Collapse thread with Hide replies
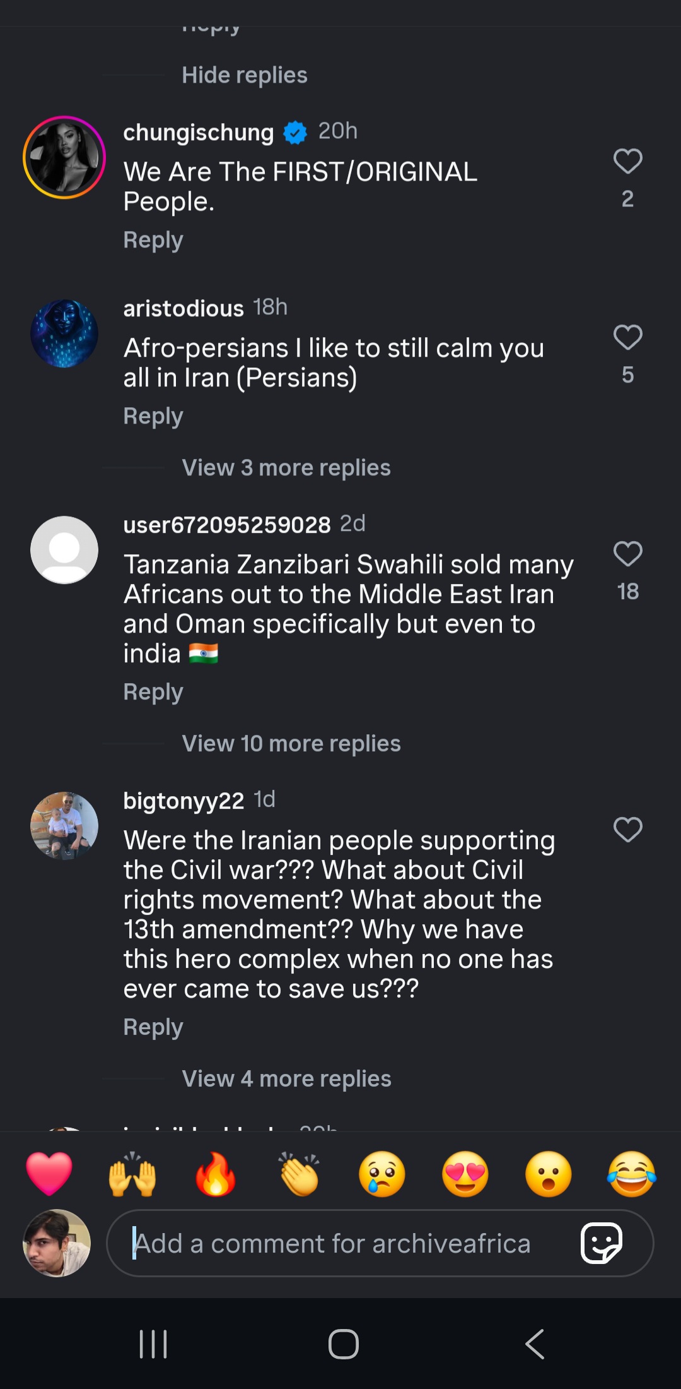 [245, 75]
